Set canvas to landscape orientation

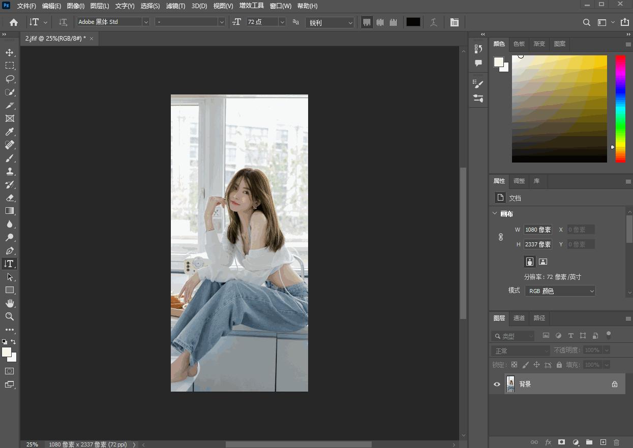pos(543,262)
